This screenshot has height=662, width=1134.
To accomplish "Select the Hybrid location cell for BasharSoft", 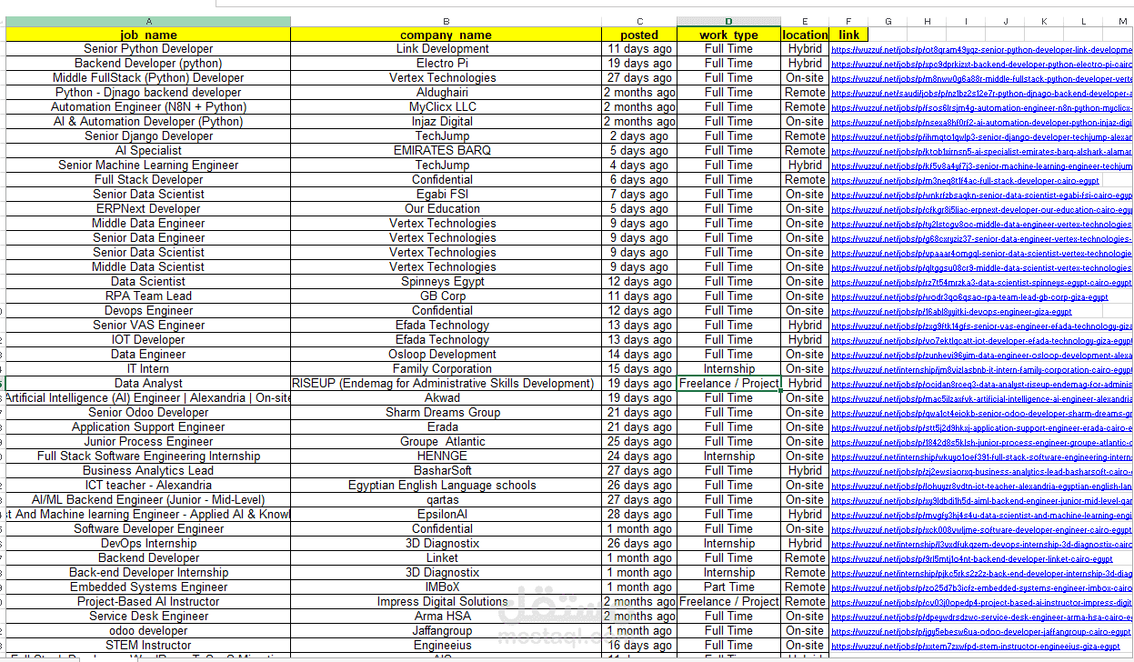I will [x=805, y=471].
